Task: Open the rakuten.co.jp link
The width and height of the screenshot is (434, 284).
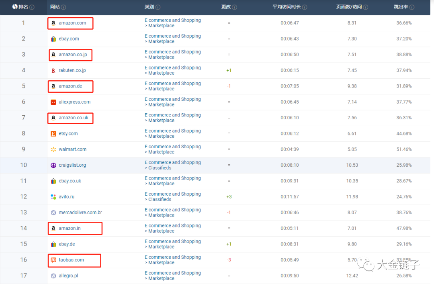Action: tap(72, 70)
